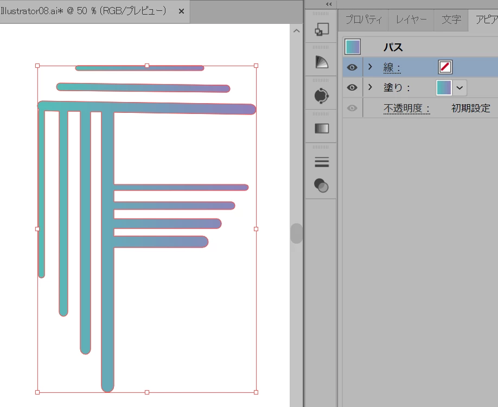The width and height of the screenshot is (498, 407).
Task: Click the vertical scrollbar thumb
Action: (x=296, y=233)
